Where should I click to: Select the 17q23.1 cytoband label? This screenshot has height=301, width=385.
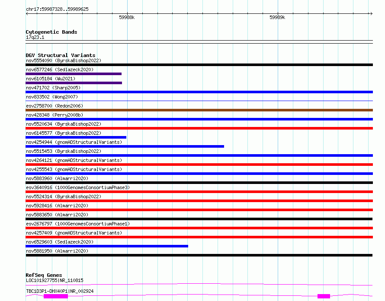tap(35, 37)
